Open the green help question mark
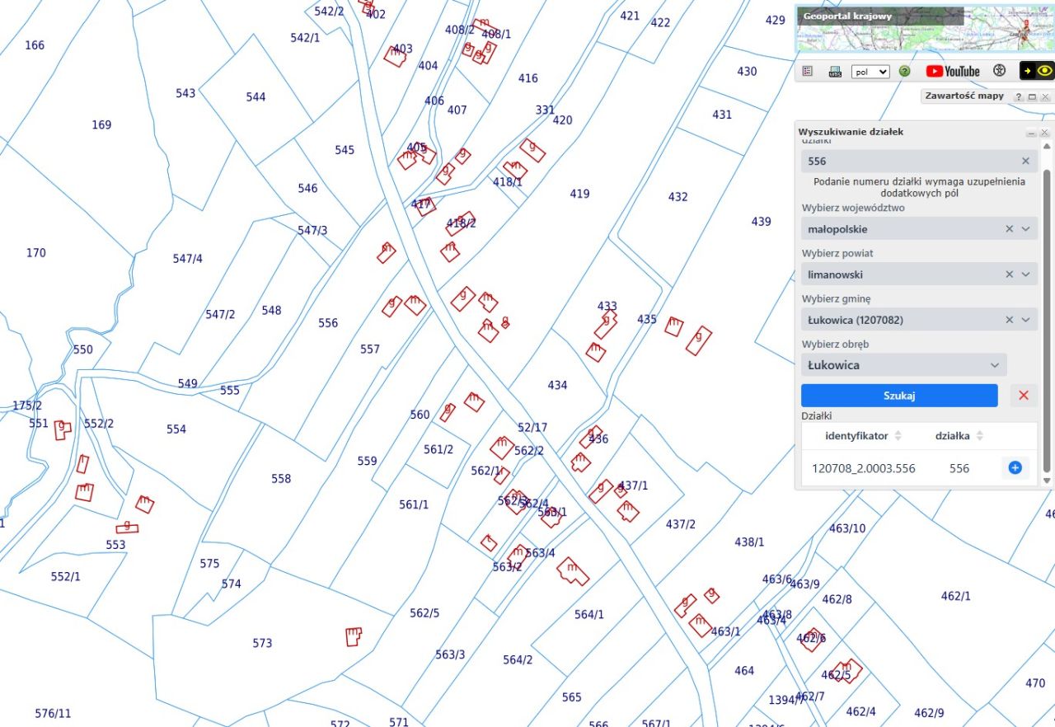The height and width of the screenshot is (727, 1055). tap(904, 71)
